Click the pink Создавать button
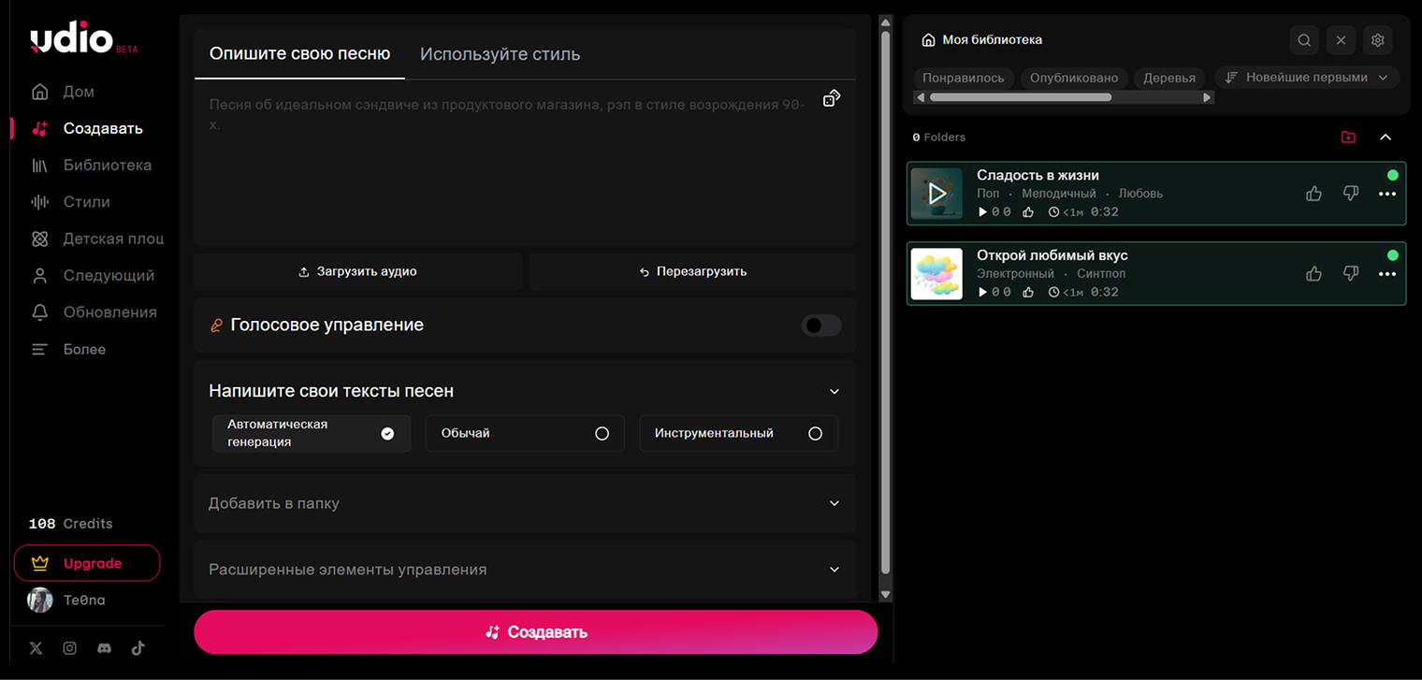Image resolution: width=1422 pixels, height=680 pixels. (x=535, y=632)
